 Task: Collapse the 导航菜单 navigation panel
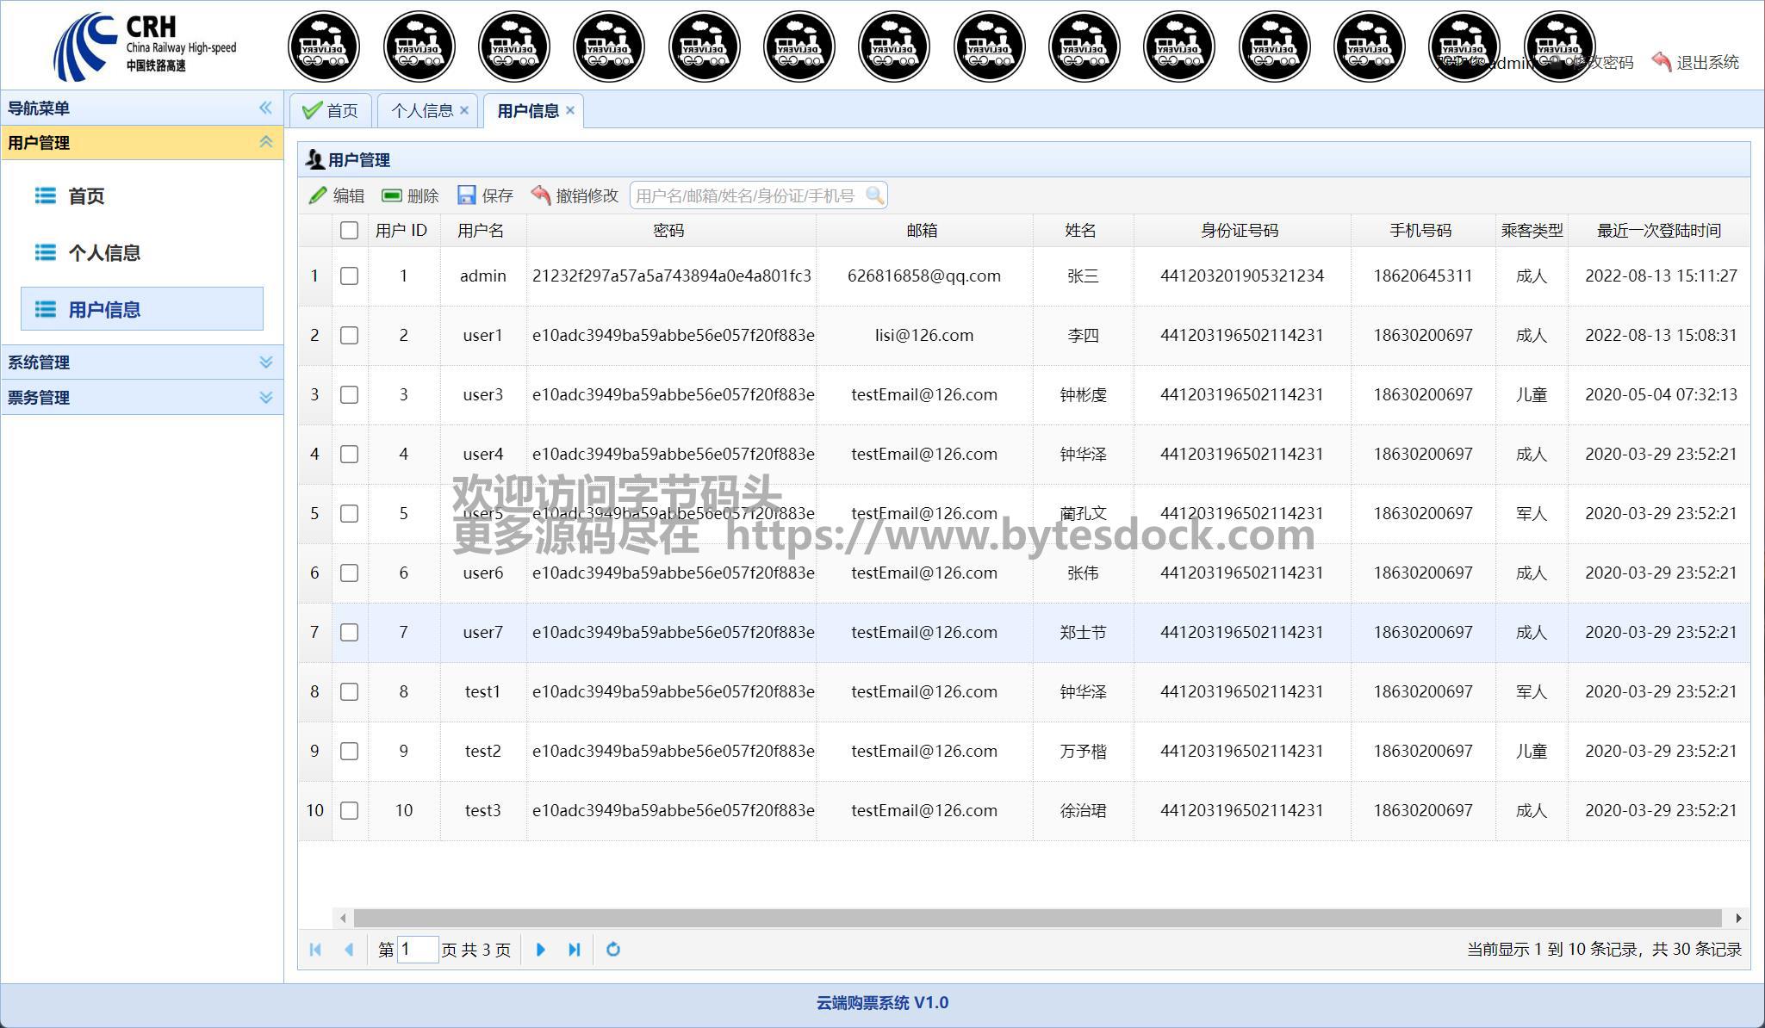coord(265,108)
